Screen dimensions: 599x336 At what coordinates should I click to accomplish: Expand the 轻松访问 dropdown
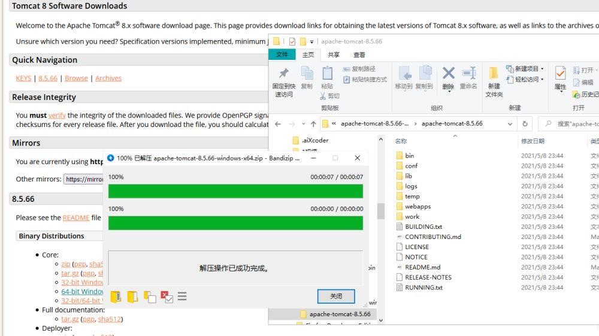point(525,80)
